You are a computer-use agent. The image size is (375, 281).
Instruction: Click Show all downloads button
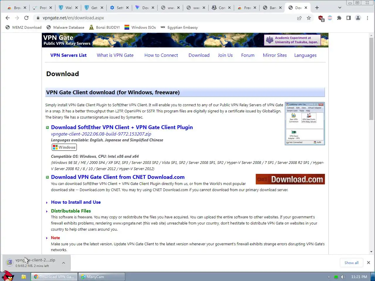[x=351, y=263]
